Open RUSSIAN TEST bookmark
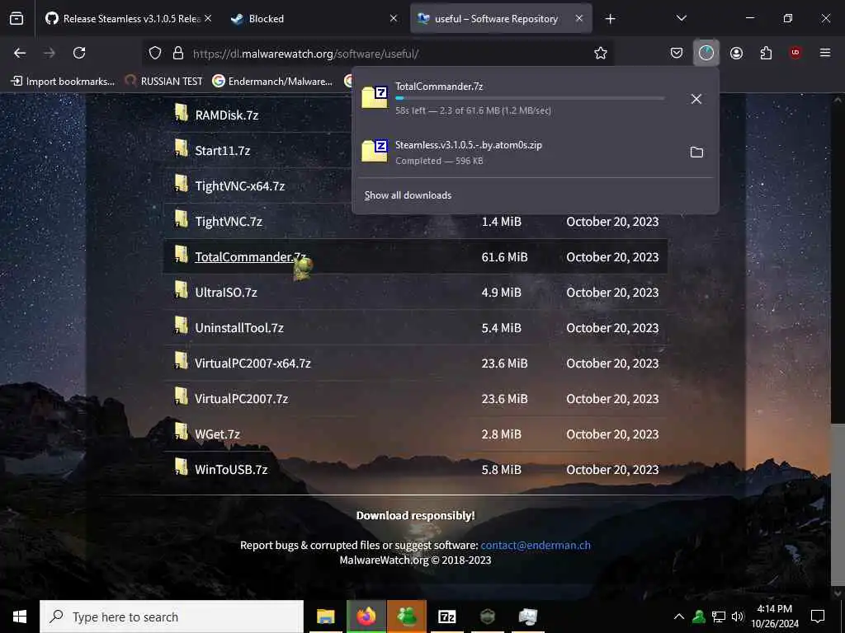 tap(164, 82)
